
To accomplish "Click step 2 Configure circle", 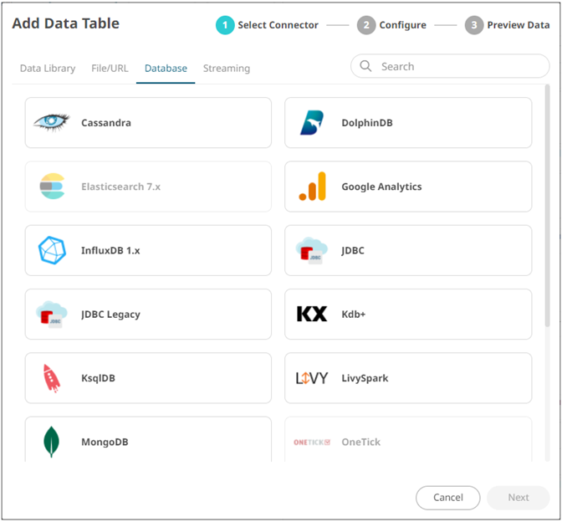I will (366, 25).
